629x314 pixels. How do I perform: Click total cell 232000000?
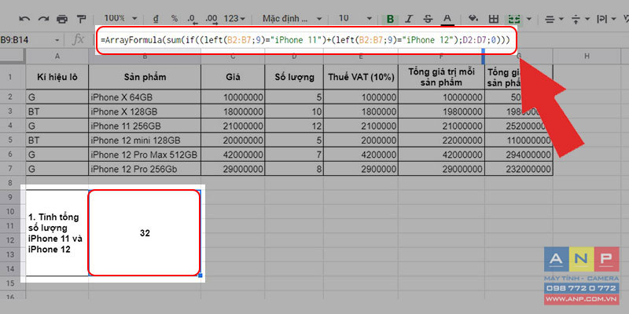[x=519, y=169]
